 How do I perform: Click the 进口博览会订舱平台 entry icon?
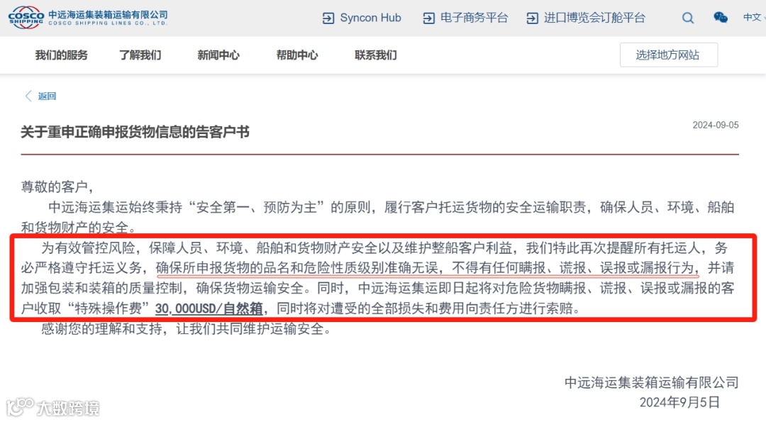pyautogui.click(x=532, y=18)
